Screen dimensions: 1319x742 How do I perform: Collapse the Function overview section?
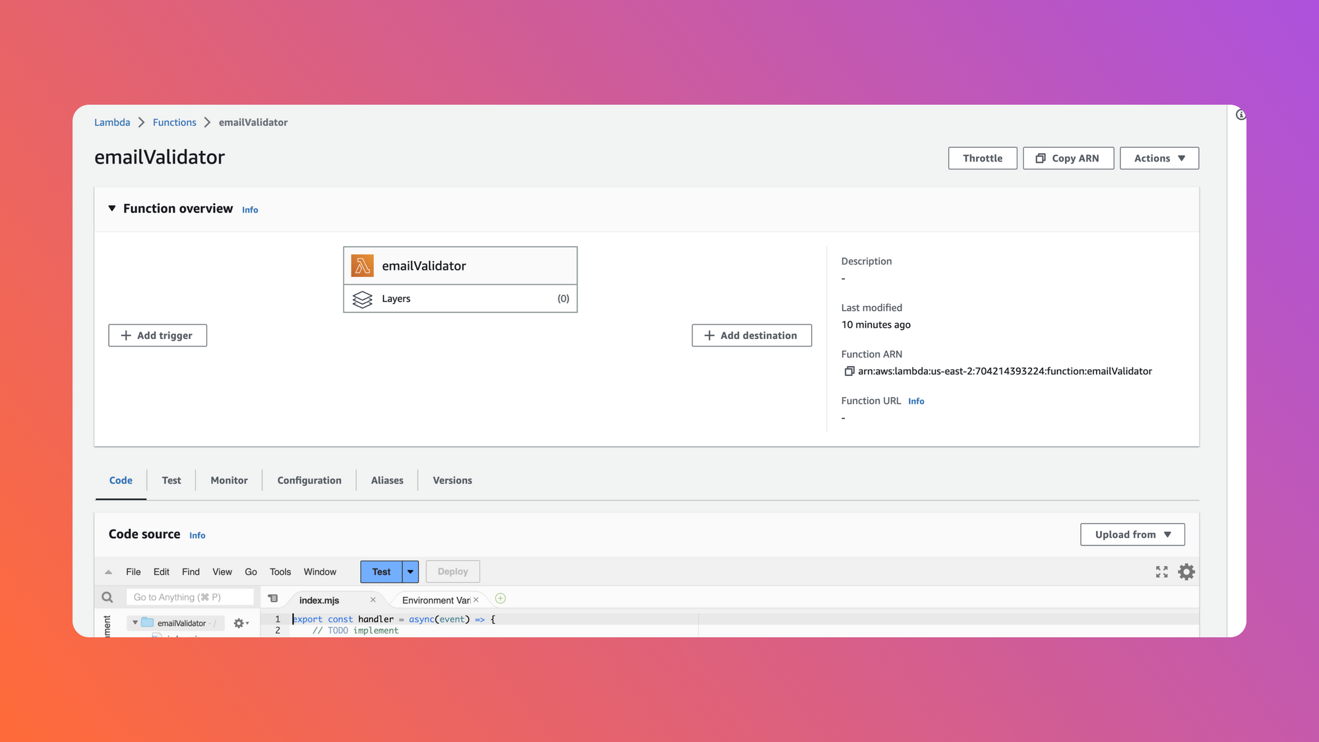[x=112, y=208]
